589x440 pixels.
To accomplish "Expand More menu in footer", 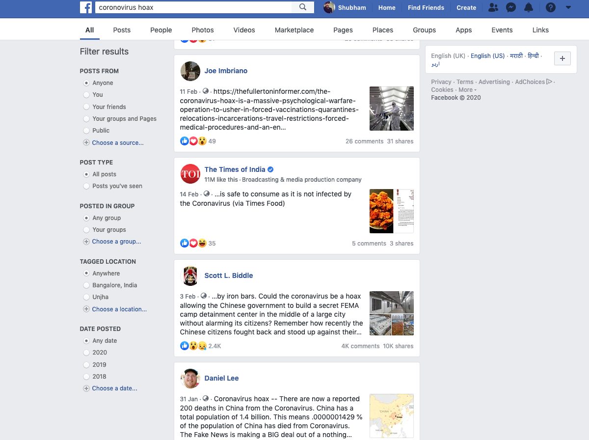I will (x=467, y=90).
